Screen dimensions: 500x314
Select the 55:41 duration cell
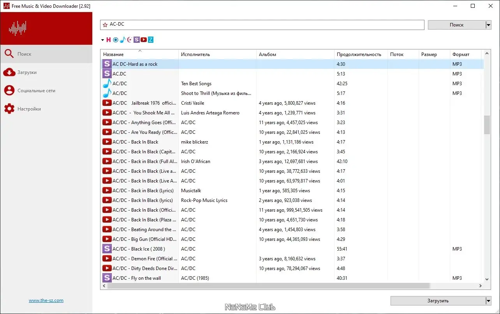(343, 249)
